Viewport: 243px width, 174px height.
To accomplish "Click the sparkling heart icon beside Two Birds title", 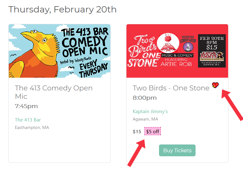I will point(215,85).
